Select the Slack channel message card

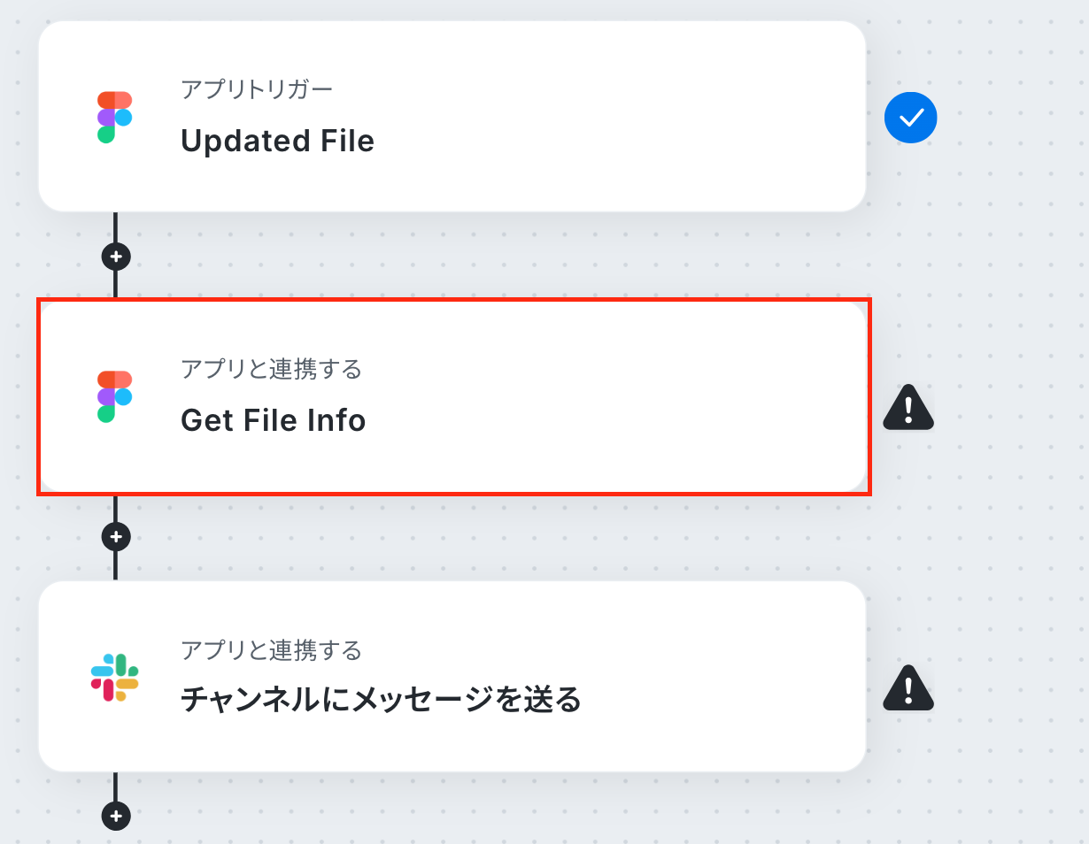452,676
